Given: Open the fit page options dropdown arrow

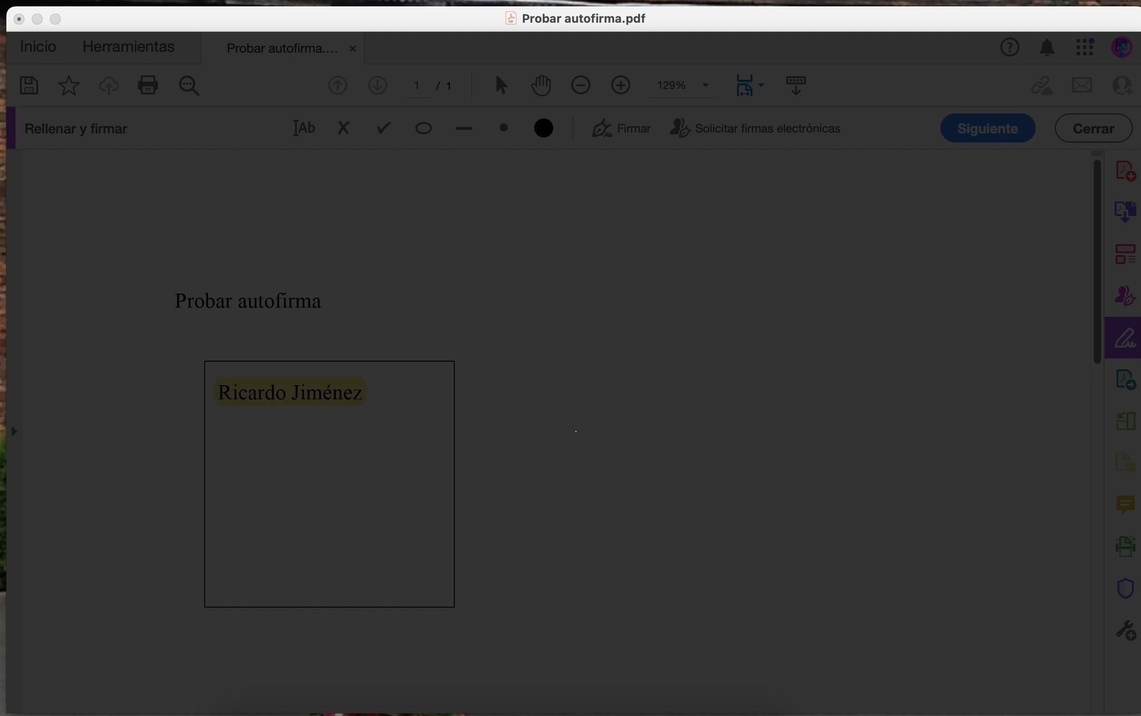Looking at the screenshot, I should pyautogui.click(x=761, y=85).
